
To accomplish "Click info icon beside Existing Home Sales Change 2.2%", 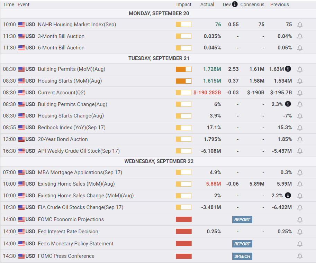I will pos(288,195).
